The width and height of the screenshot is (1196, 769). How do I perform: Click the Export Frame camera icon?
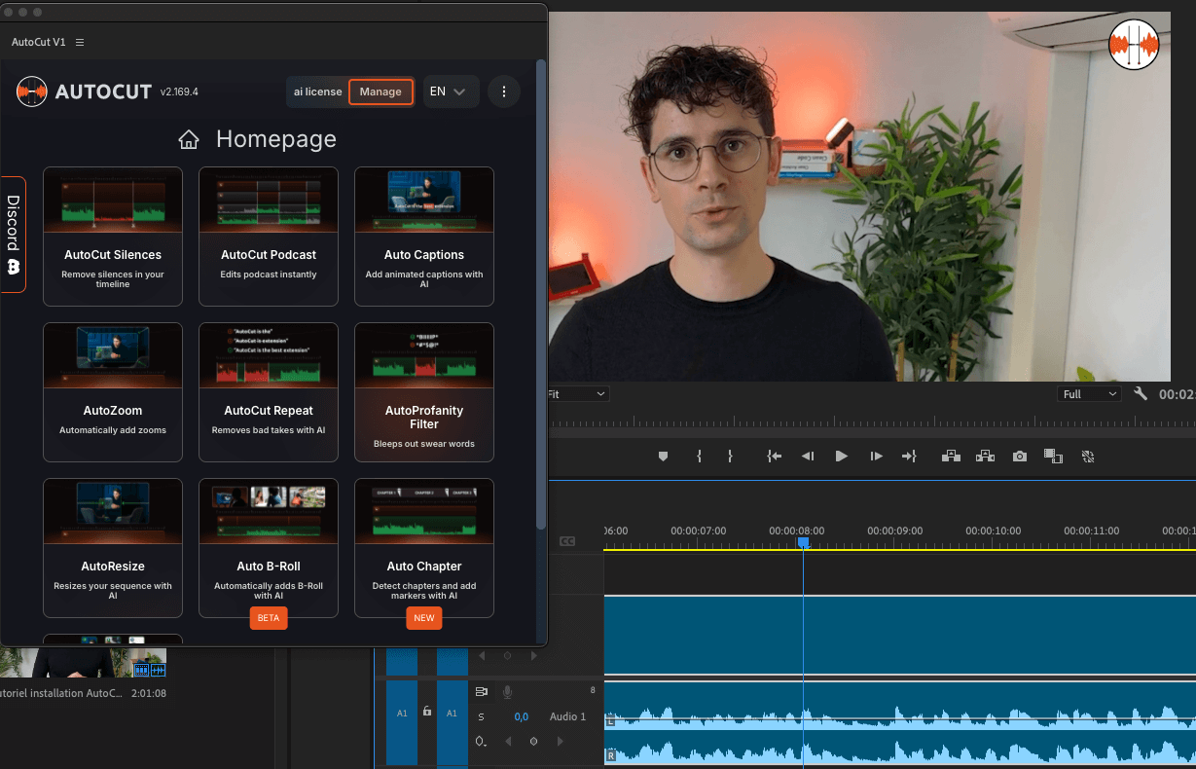pyautogui.click(x=1019, y=456)
